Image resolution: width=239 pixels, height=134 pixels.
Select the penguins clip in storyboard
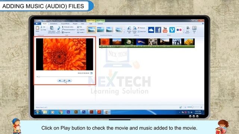coord(177,42)
